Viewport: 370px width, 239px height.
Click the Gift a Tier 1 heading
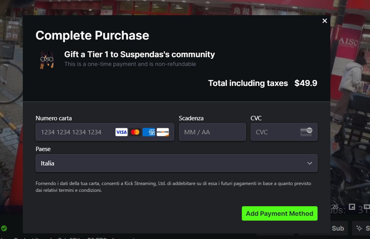[139, 54]
